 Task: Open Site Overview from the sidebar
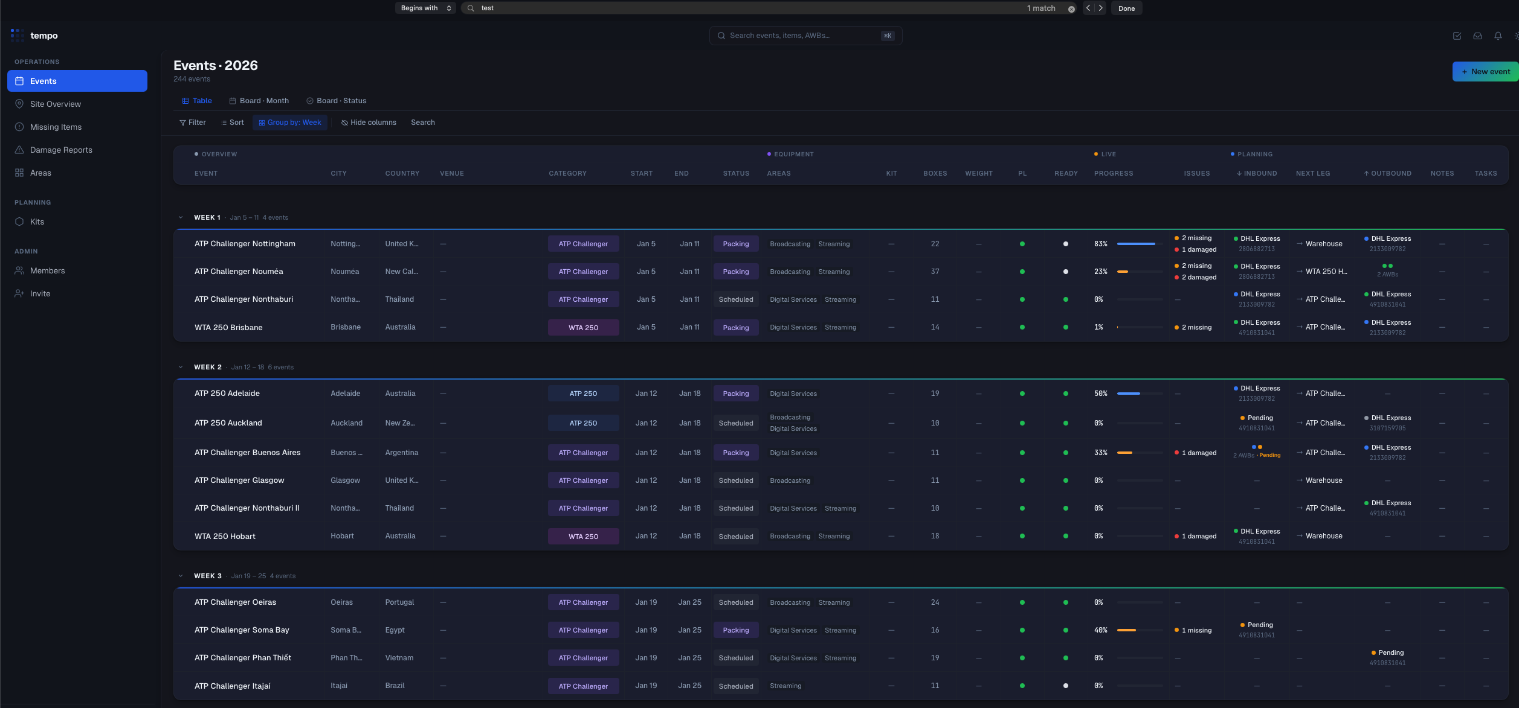[56, 103]
